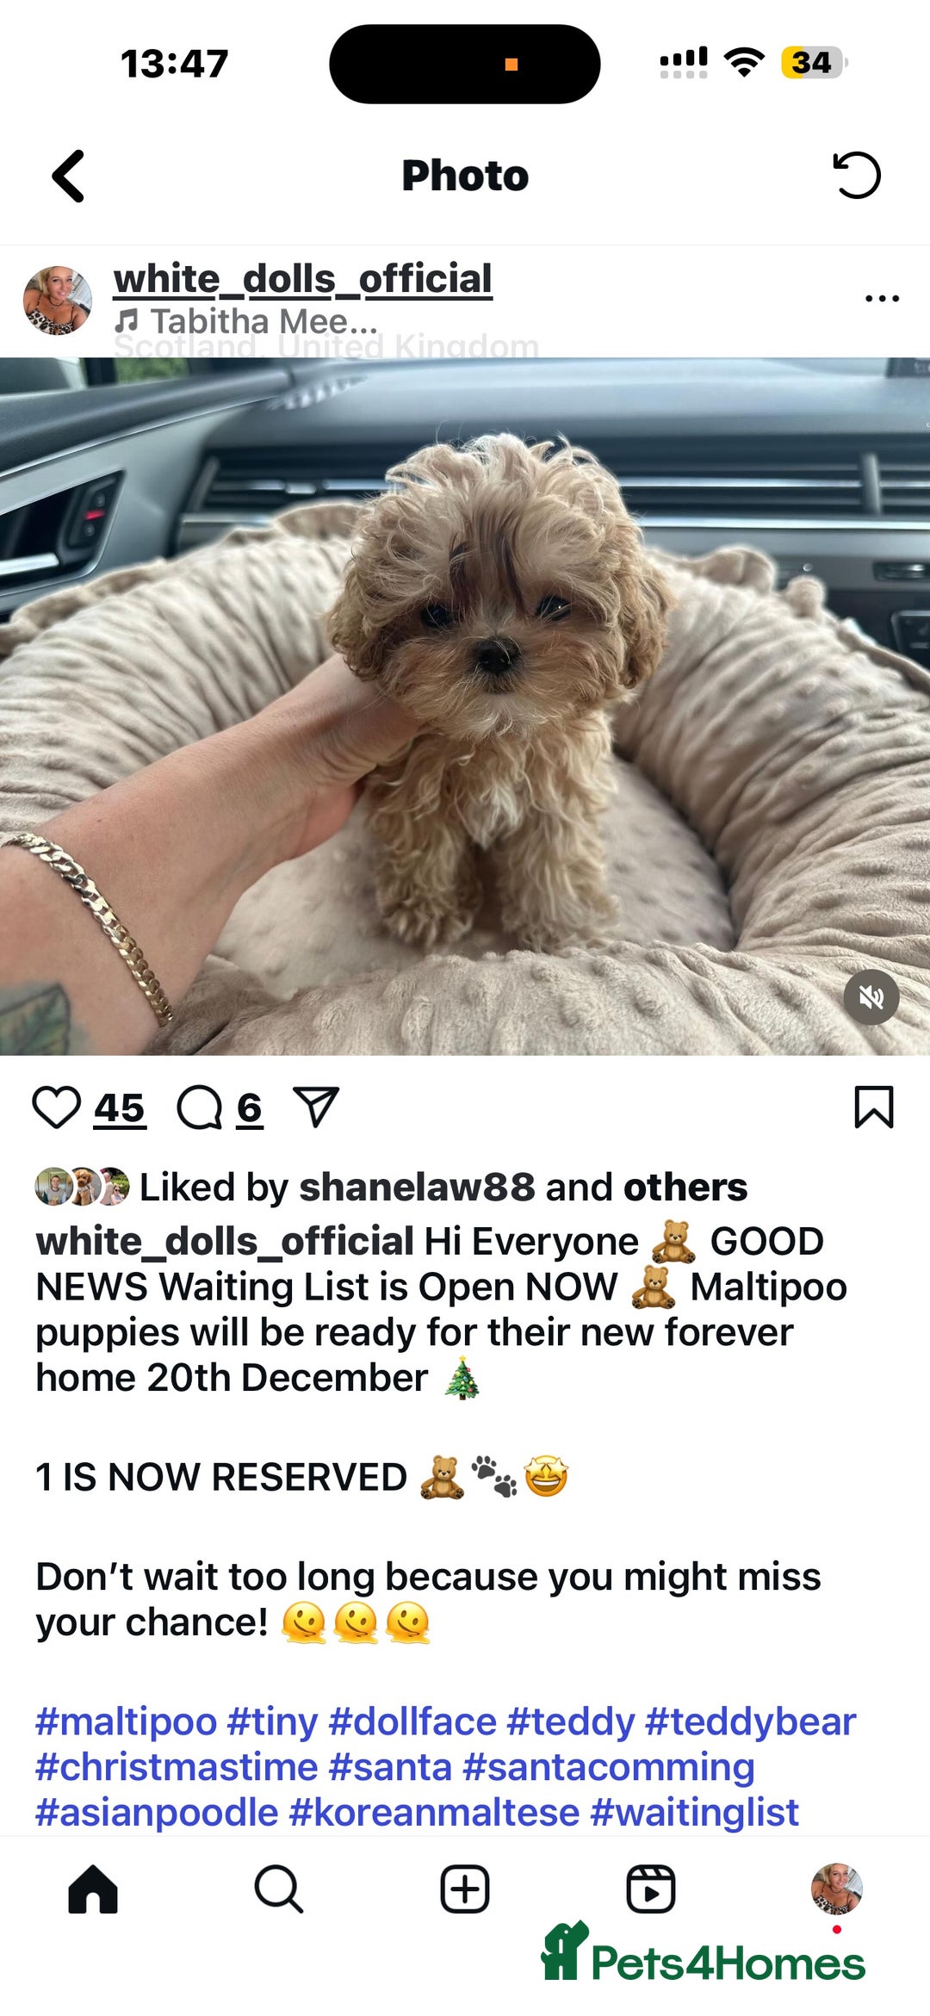The height and width of the screenshot is (2016, 930).
Task: Open the Search tab with the magnifier icon
Action: click(x=279, y=1889)
